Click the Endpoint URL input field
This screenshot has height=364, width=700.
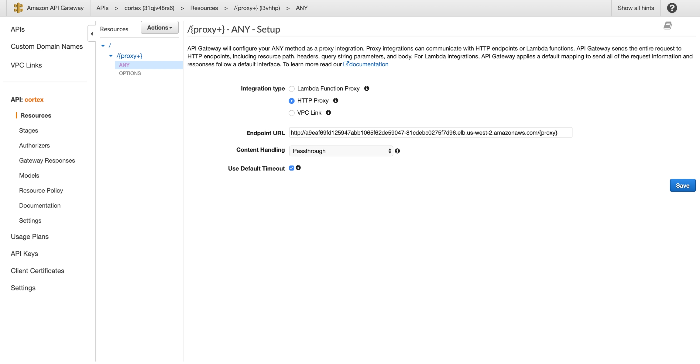[x=430, y=133]
